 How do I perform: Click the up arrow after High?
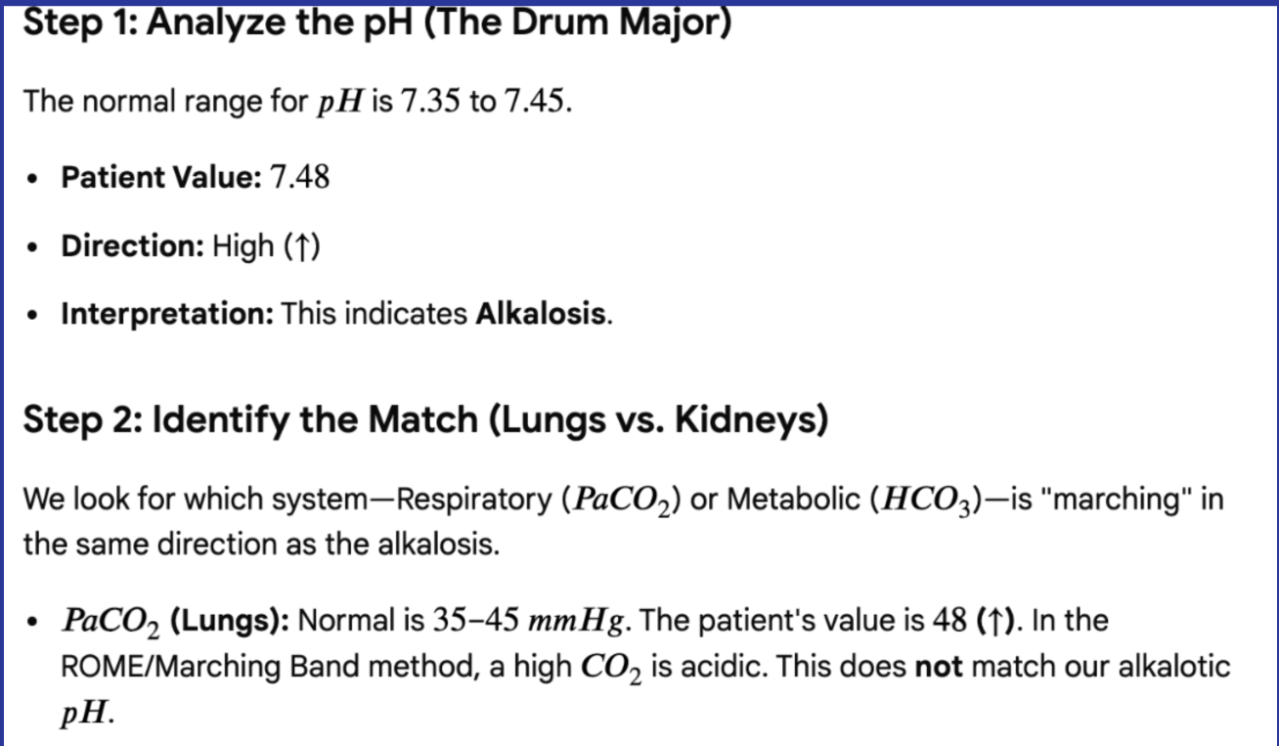point(302,246)
